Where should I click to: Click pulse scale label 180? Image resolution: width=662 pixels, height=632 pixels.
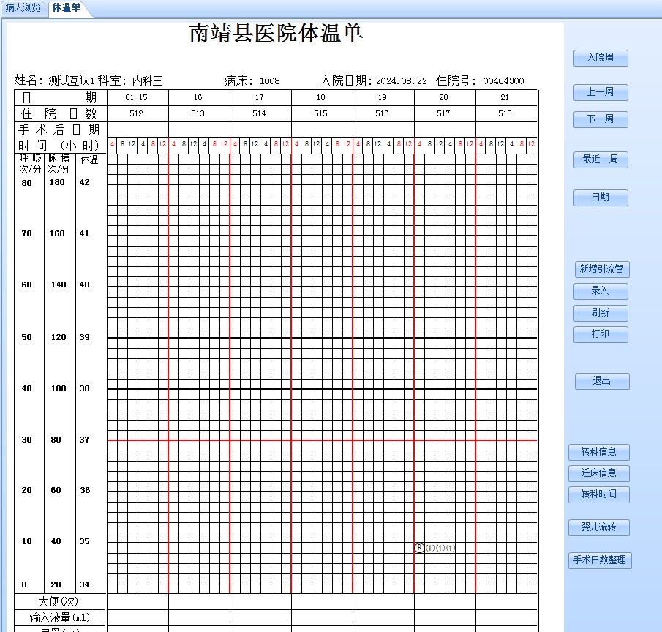tap(57, 182)
